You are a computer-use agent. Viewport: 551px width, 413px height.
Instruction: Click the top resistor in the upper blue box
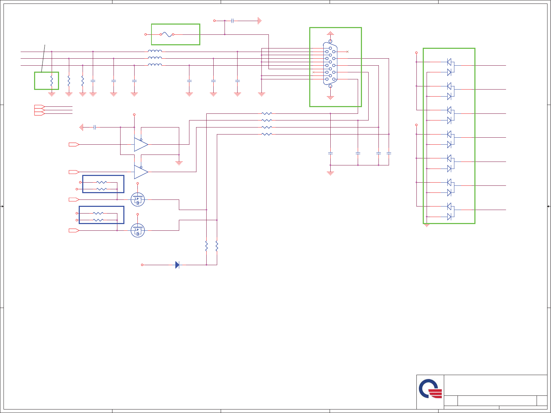(x=102, y=182)
